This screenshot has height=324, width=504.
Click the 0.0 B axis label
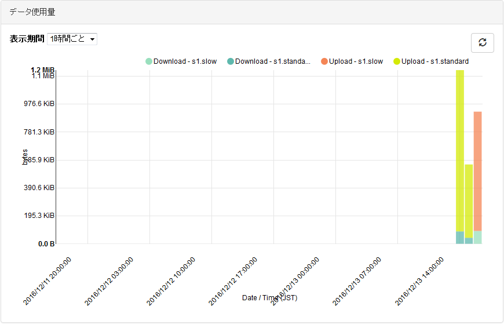click(46, 244)
